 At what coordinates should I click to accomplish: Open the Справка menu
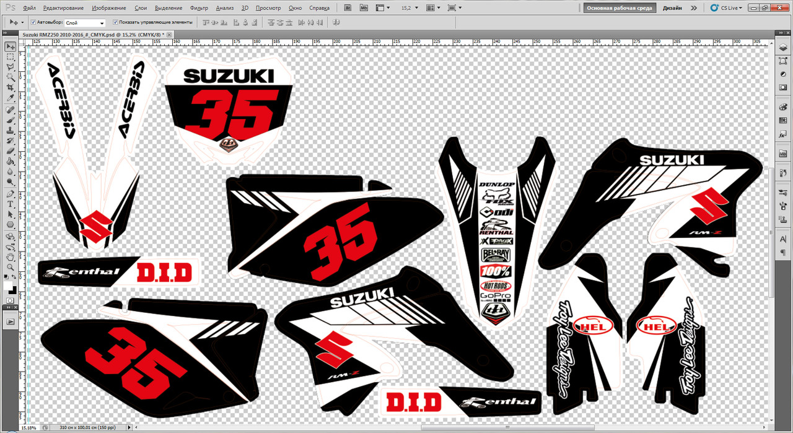click(x=319, y=8)
